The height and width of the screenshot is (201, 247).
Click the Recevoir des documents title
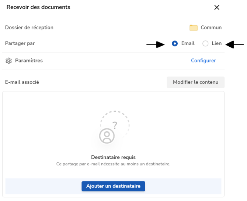[38, 7]
